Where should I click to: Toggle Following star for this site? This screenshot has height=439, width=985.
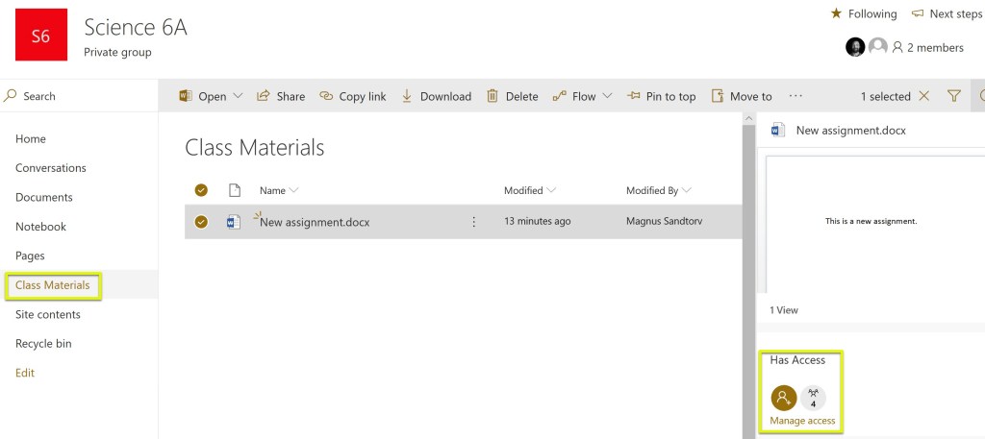pos(836,13)
